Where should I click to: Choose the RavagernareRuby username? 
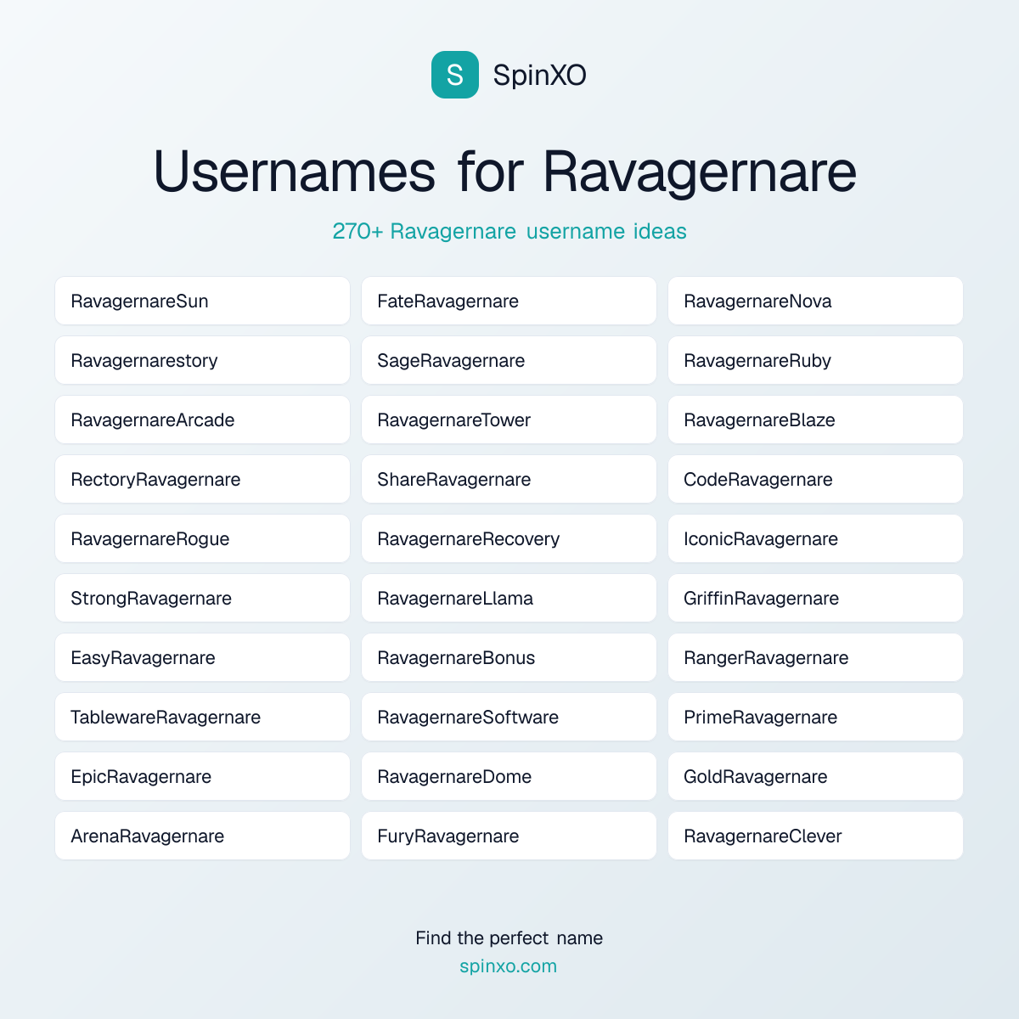[x=815, y=360]
